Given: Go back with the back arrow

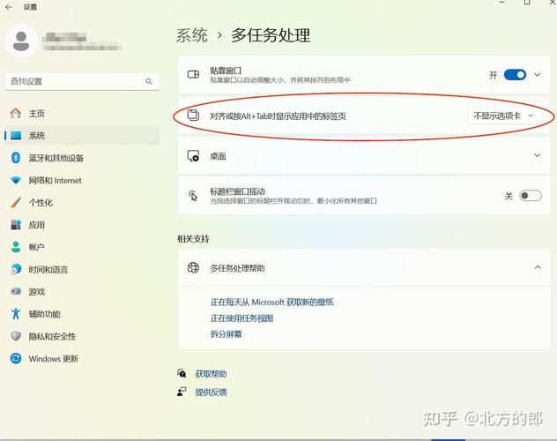Looking at the screenshot, I should [x=9, y=7].
